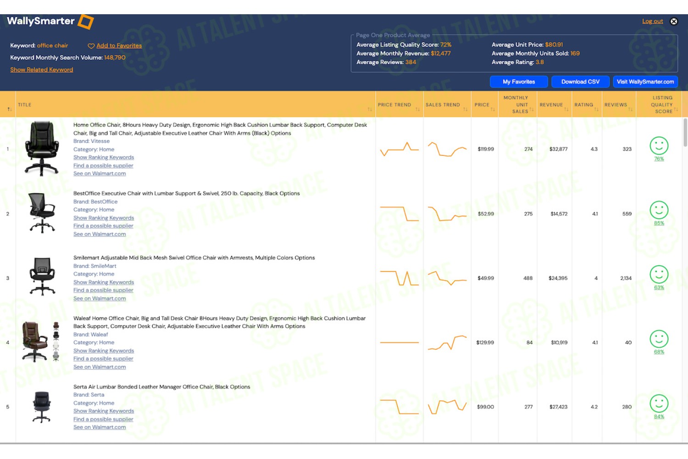688x459 pixels.
Task: Click the smiley face for 63% quality score
Action: click(x=659, y=274)
